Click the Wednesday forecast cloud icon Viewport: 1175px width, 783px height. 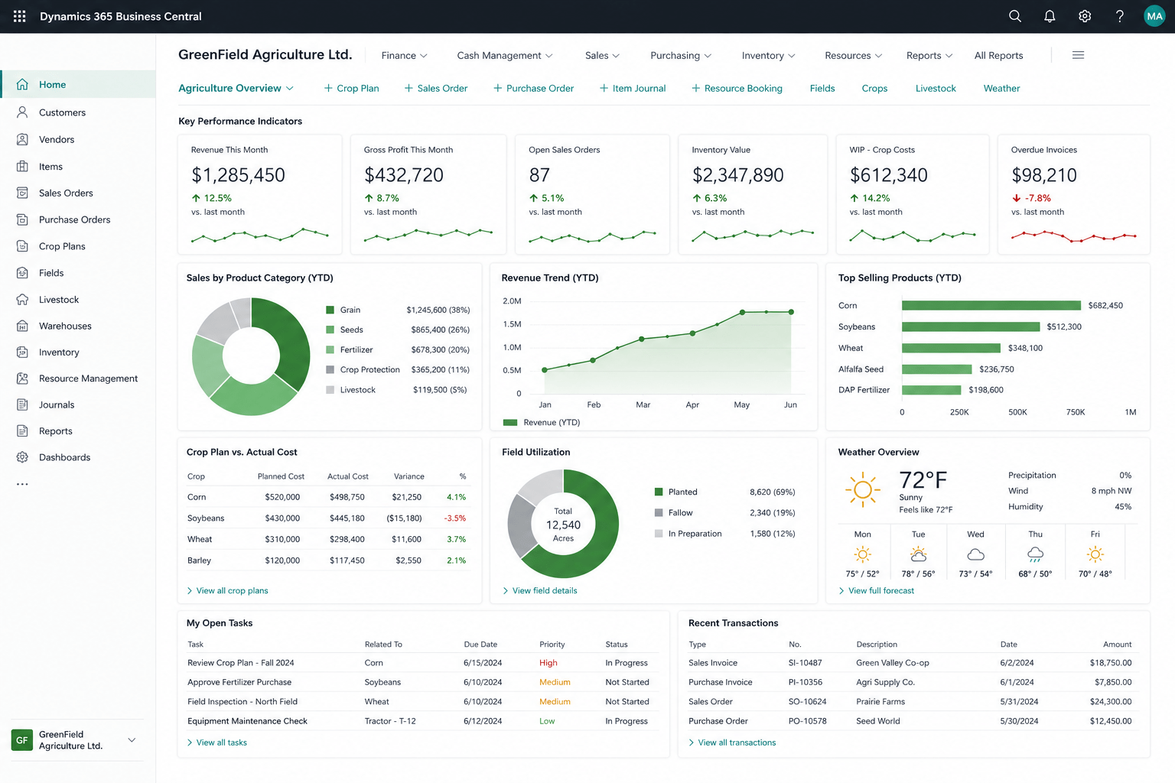point(975,554)
